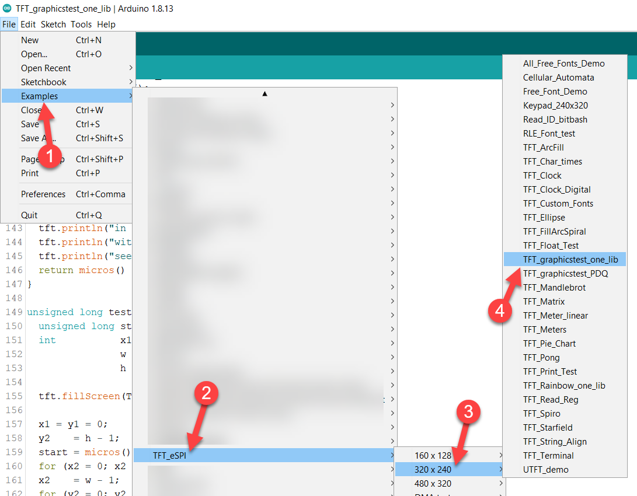Select the 320 x 240 submenu
The height and width of the screenshot is (496, 637).
click(x=450, y=470)
